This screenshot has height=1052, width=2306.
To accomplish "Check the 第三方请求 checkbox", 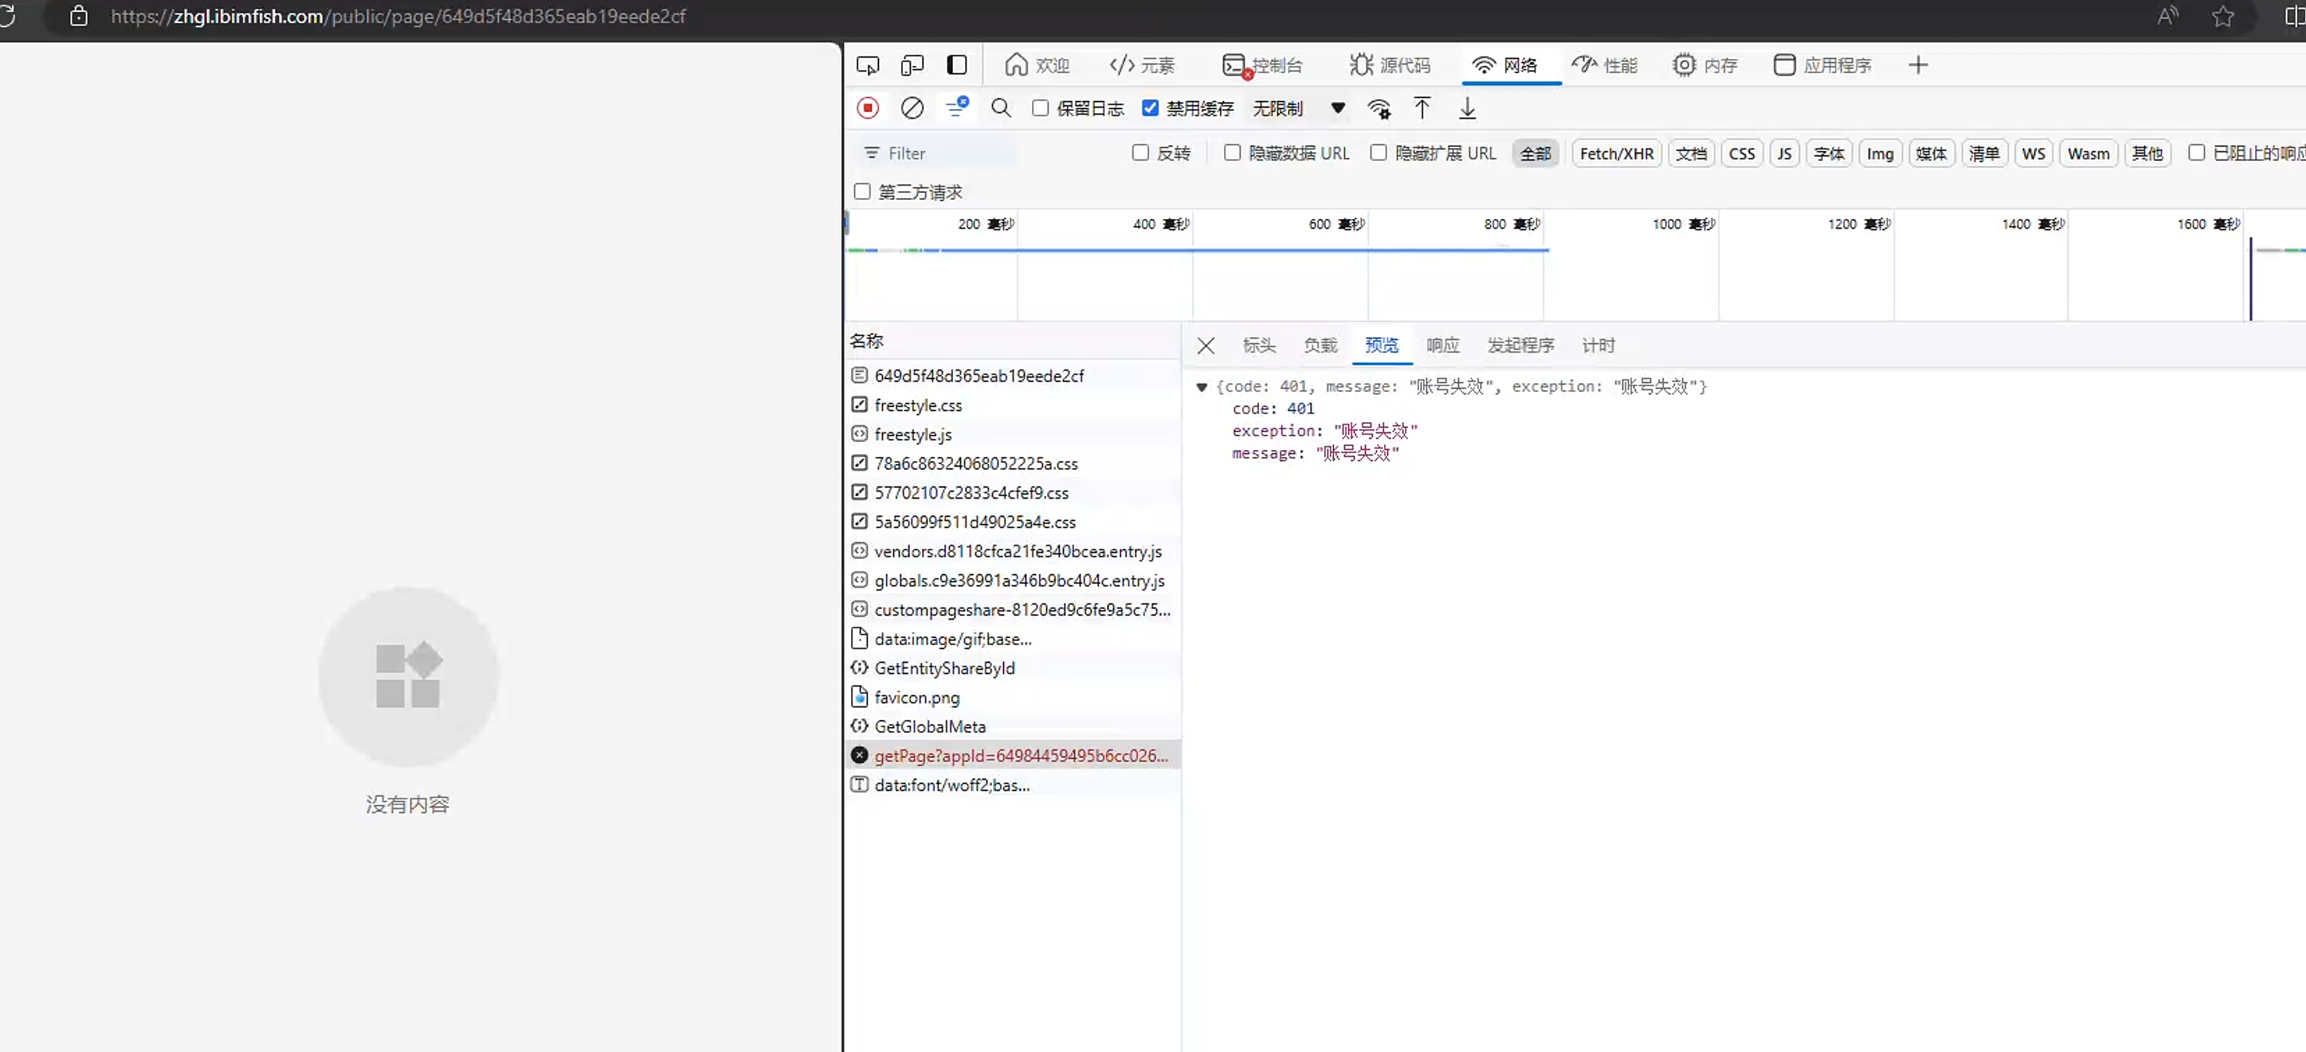I will (x=862, y=191).
